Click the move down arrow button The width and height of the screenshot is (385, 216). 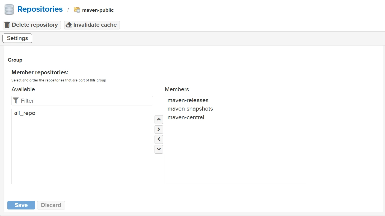[159, 149]
